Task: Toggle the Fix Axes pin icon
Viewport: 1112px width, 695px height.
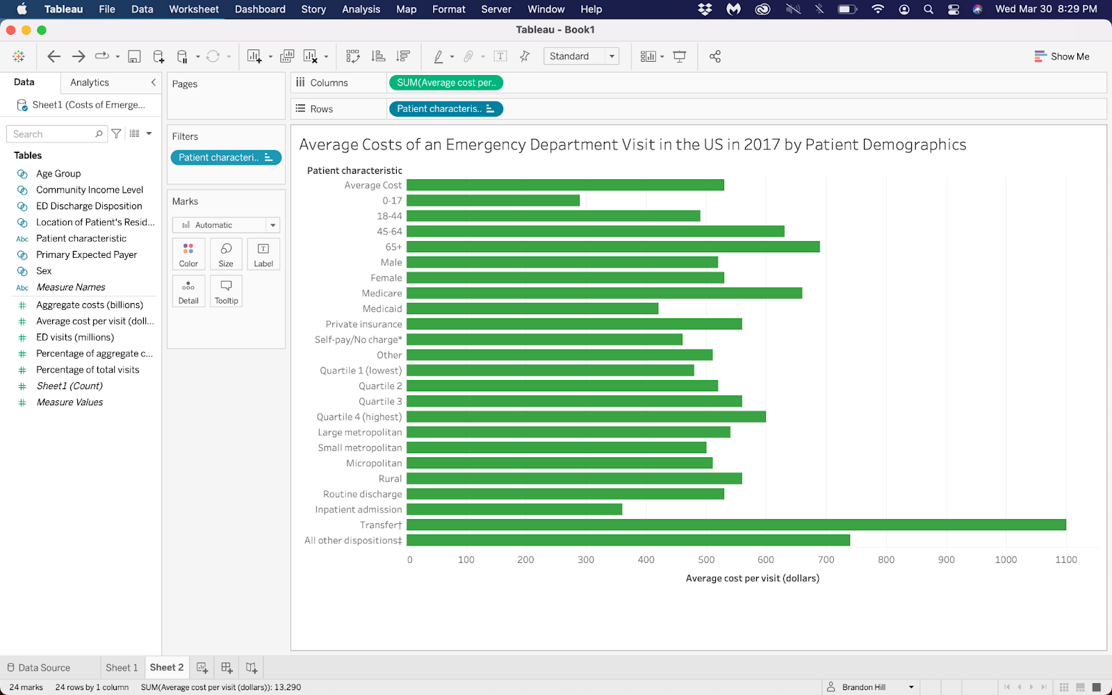Action: [x=525, y=56]
